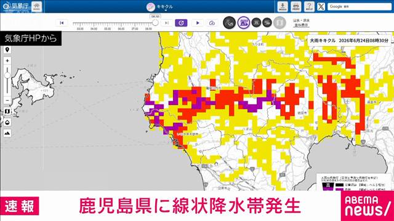Zoom in with the plus button
394x221 pixels.
(x=7, y=61)
